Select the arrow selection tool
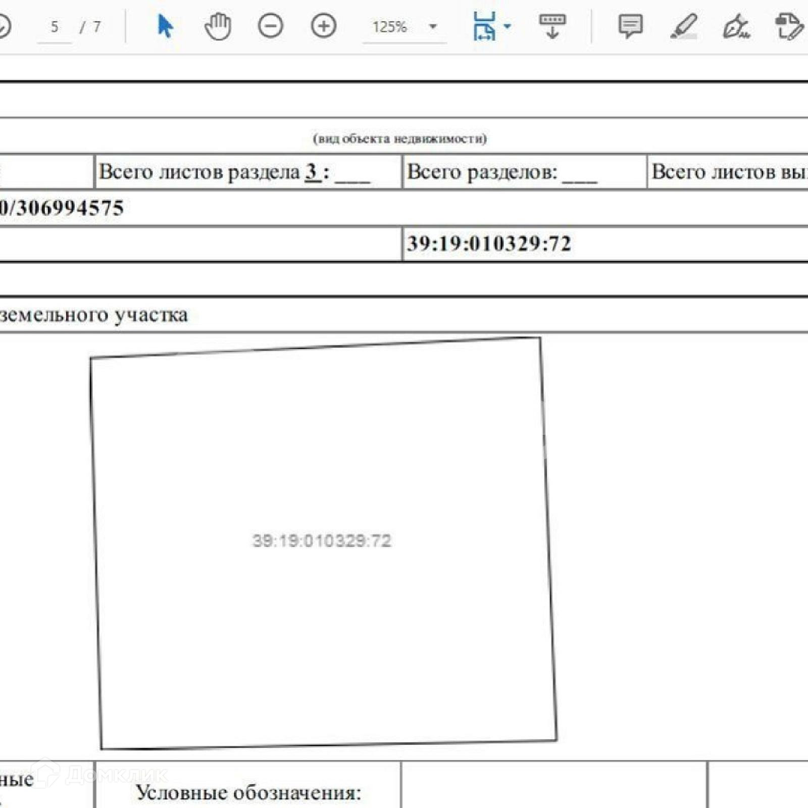 pos(165,26)
